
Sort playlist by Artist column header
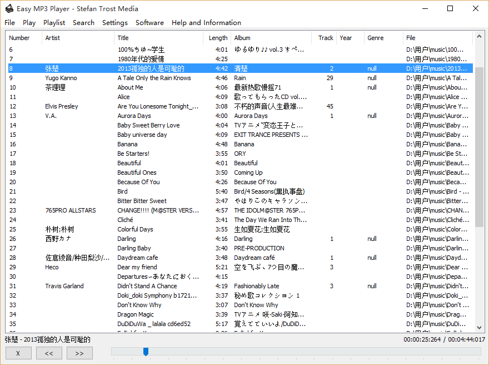coord(78,38)
